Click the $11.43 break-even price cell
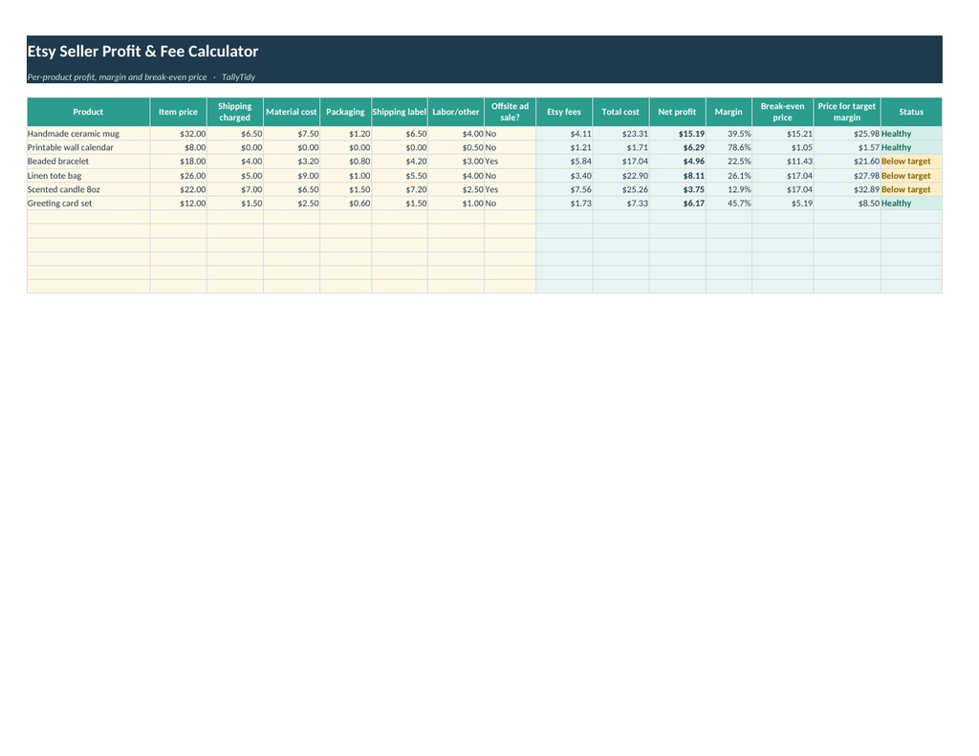979x756 pixels. pyautogui.click(x=782, y=162)
